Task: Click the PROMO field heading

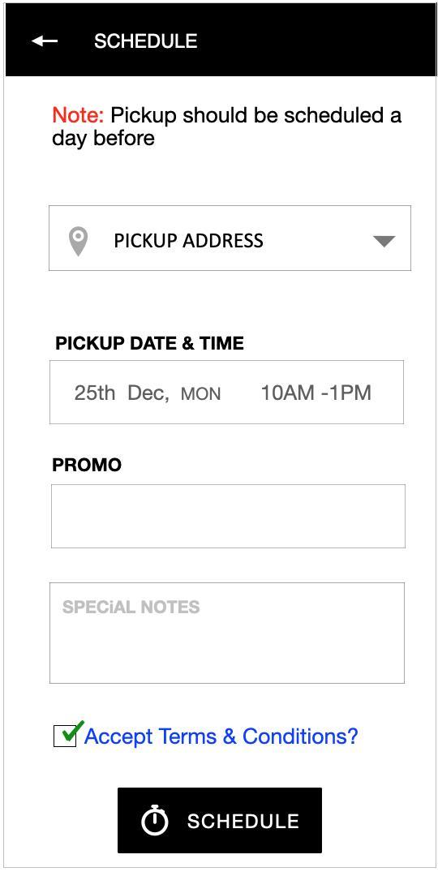Action: [x=87, y=465]
